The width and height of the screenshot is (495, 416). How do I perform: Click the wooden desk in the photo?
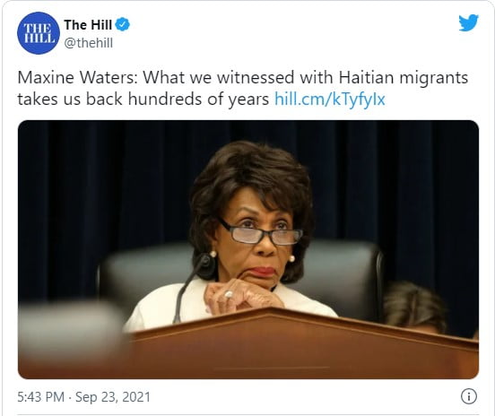click(284, 345)
